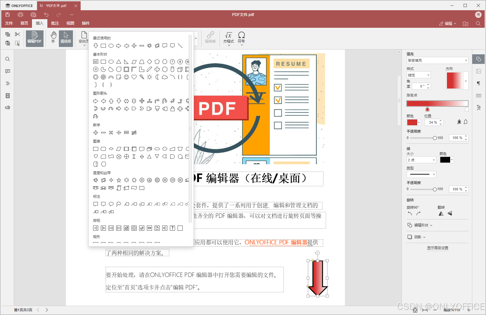Open the line size 2 点 dropdown

421,160
